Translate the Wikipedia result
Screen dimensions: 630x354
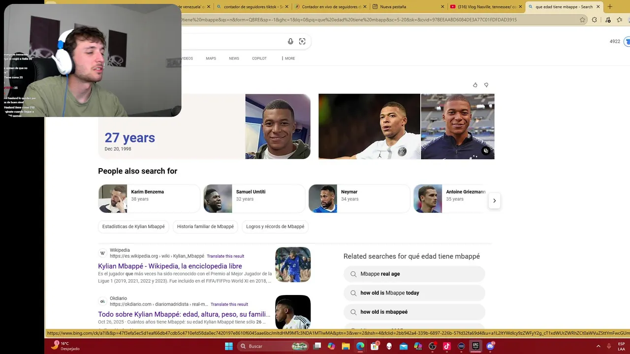[x=225, y=256]
